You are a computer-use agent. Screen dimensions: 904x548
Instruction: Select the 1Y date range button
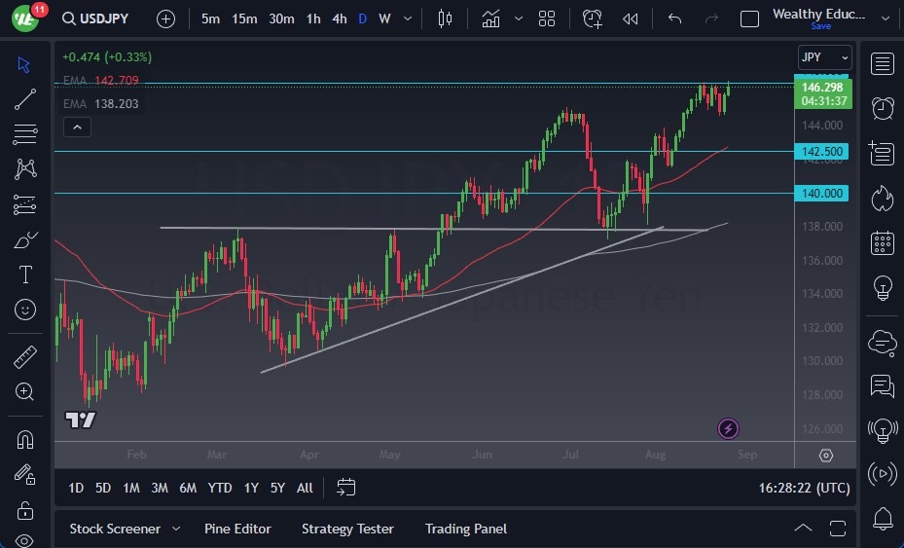pos(251,488)
